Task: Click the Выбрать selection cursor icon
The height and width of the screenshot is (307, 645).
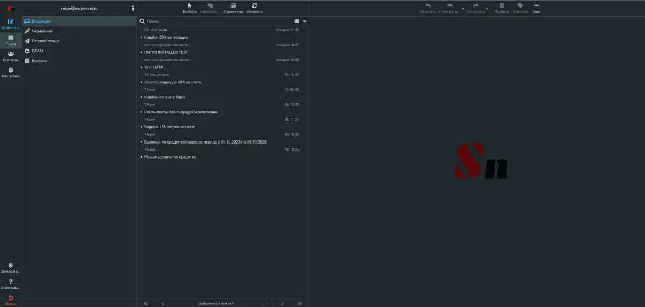Action: point(190,5)
